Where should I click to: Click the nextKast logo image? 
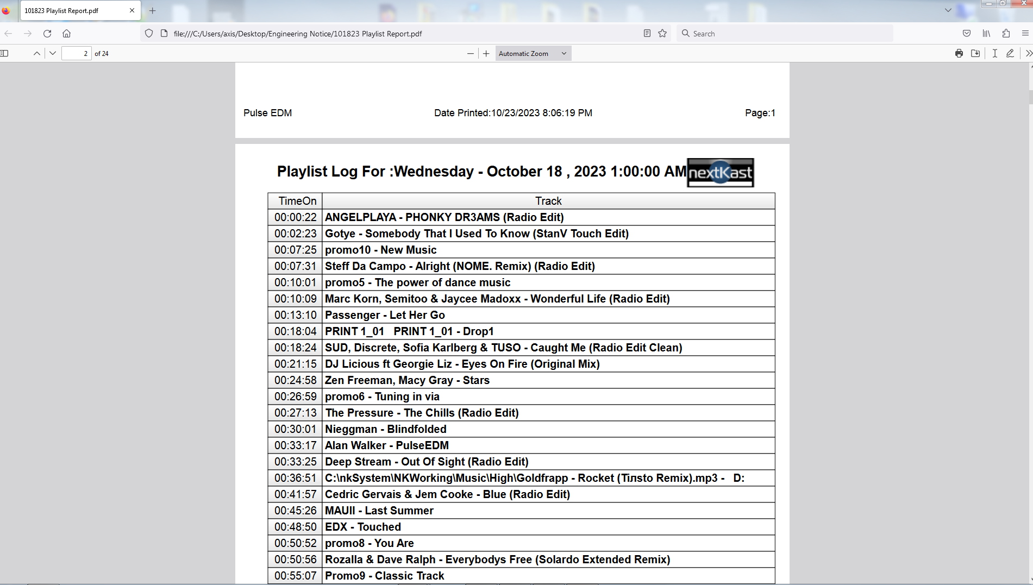pos(721,173)
